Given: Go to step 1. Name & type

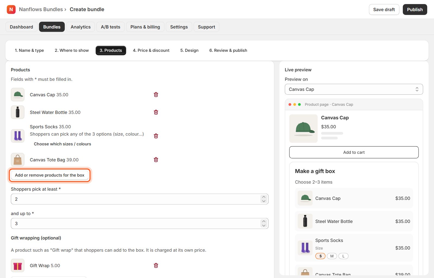Looking at the screenshot, I should point(29,50).
